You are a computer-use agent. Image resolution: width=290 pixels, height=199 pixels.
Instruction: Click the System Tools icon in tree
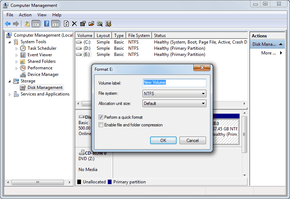point(16,42)
